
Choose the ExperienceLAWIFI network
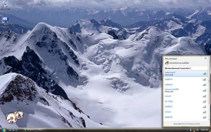click(185, 91)
